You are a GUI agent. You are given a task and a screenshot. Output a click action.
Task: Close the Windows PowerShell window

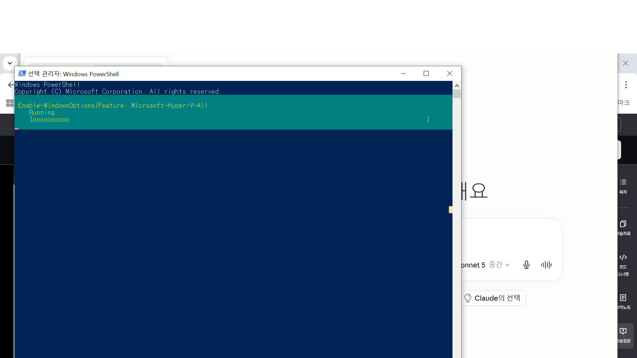[x=450, y=73]
